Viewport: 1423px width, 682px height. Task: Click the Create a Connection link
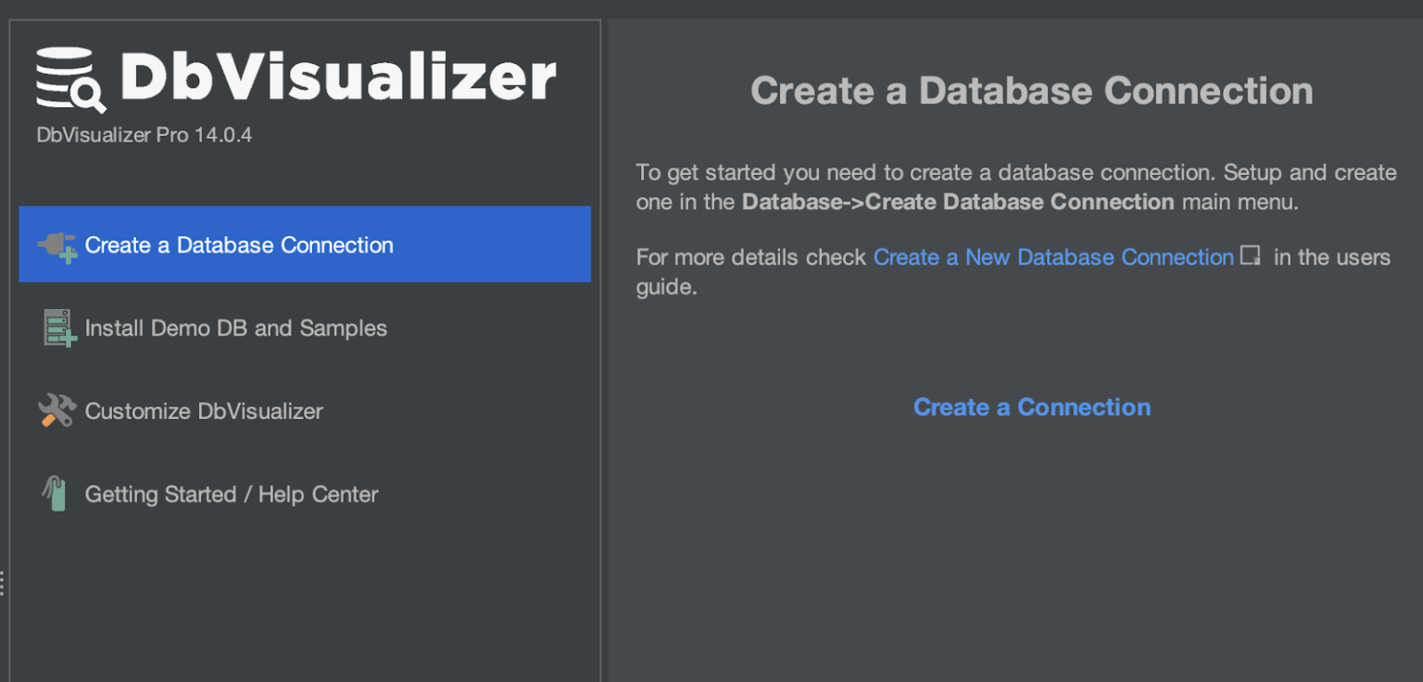1031,406
